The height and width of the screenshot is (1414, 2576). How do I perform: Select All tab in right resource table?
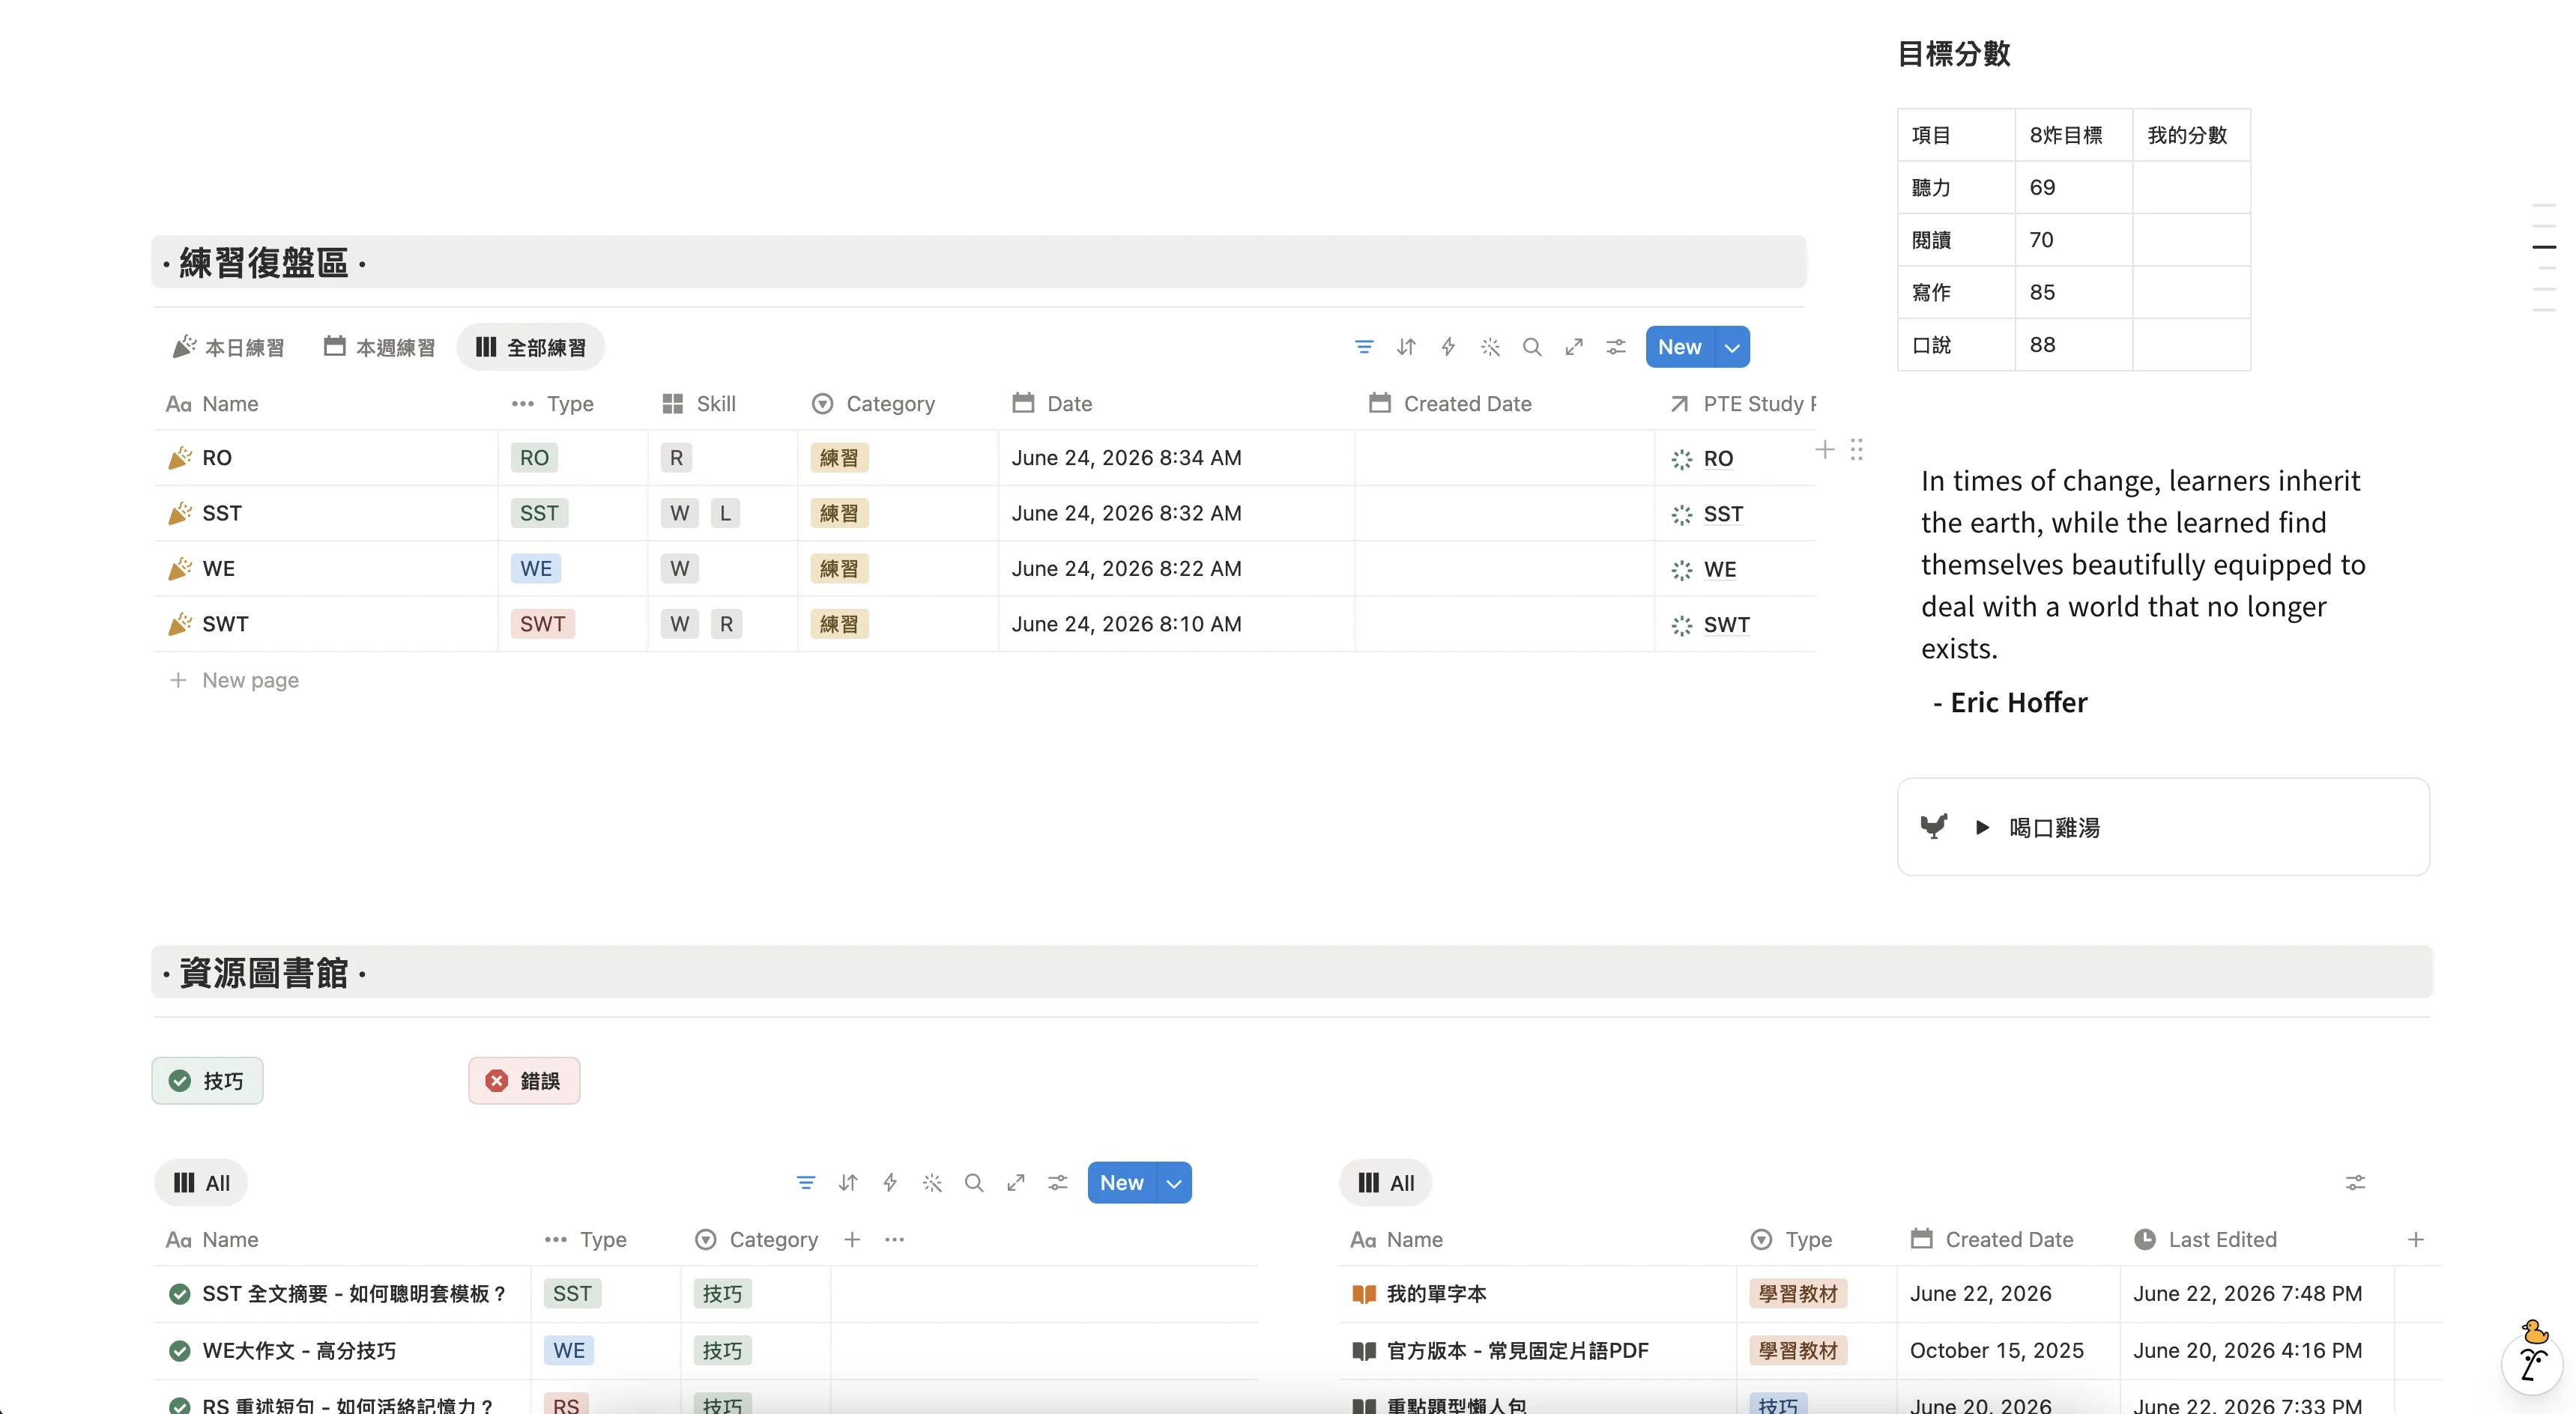[x=1386, y=1183]
